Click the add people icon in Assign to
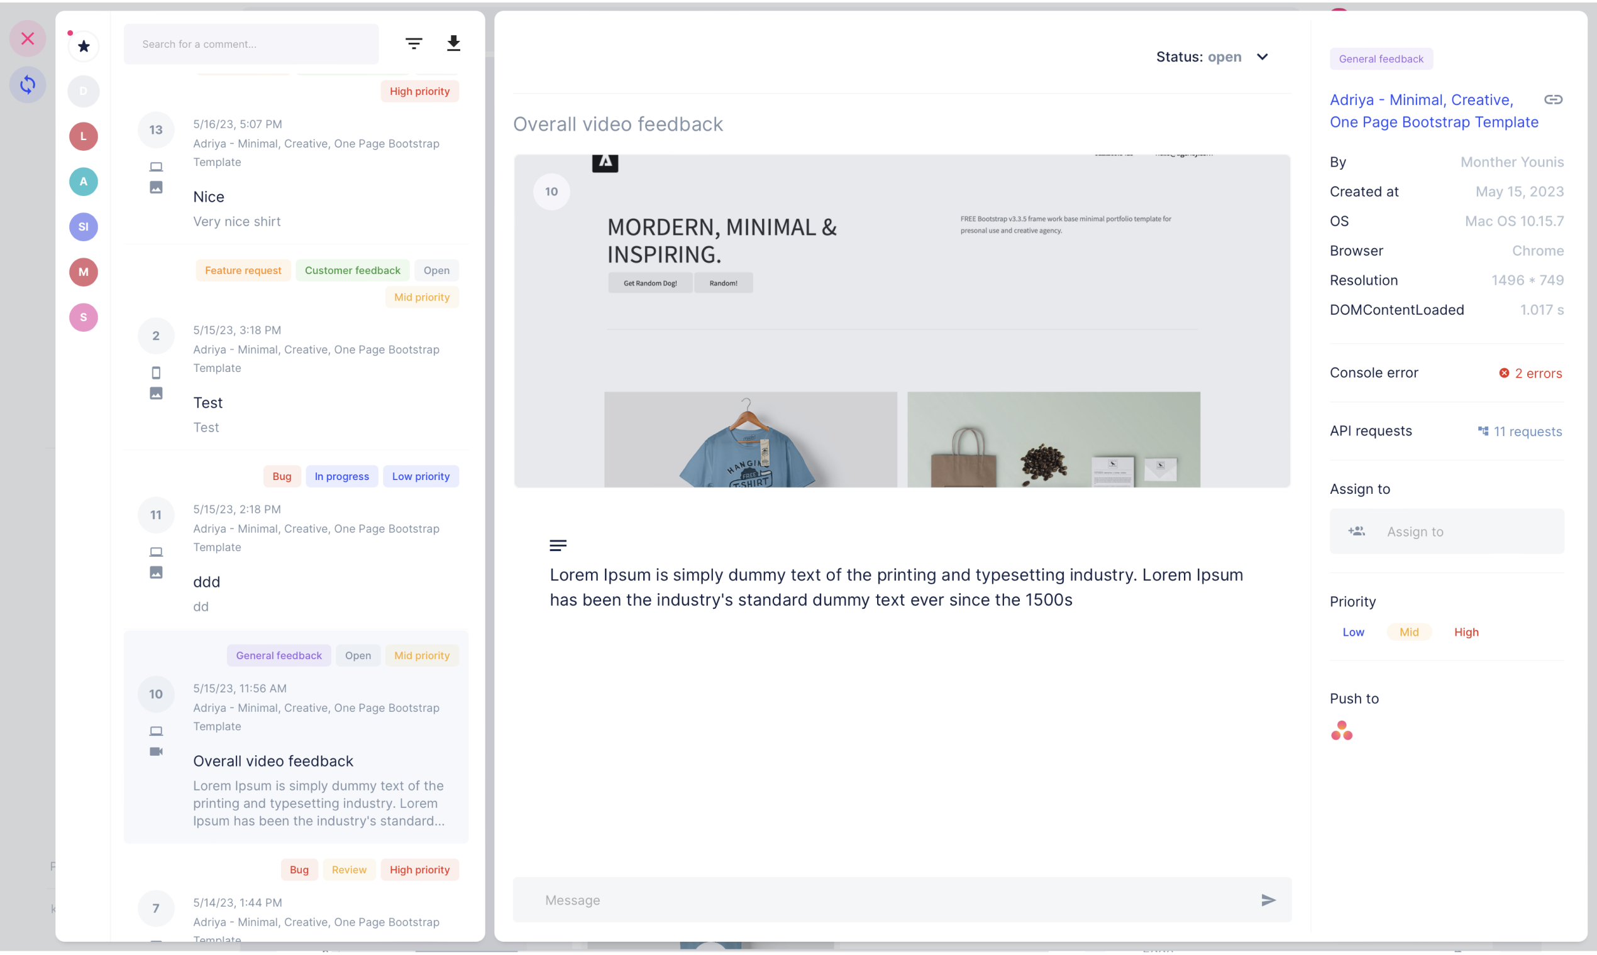 tap(1356, 531)
